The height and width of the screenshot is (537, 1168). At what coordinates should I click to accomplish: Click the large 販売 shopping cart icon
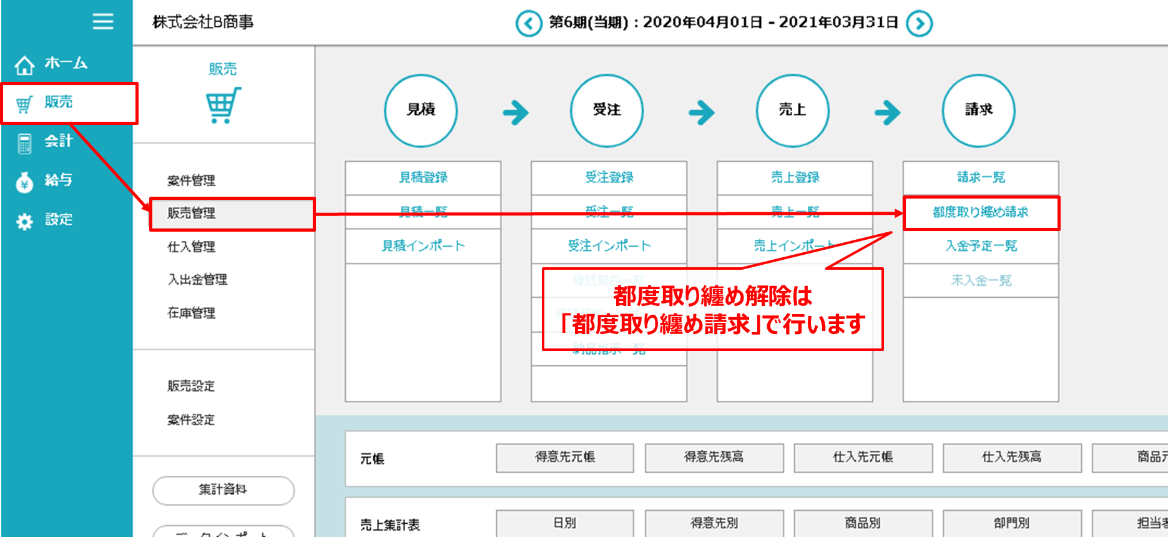223,106
